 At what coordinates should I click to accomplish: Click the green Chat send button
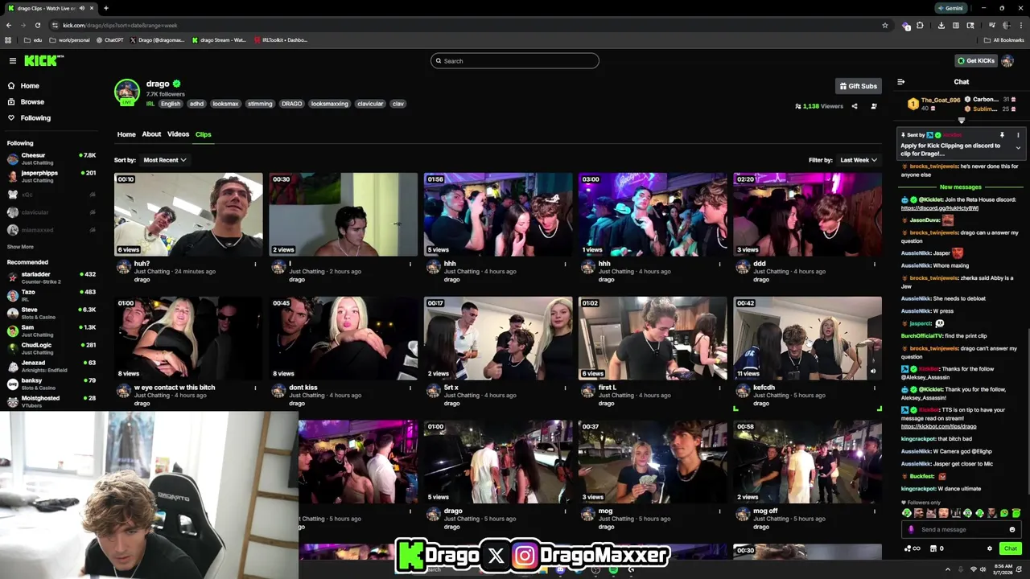click(1010, 548)
